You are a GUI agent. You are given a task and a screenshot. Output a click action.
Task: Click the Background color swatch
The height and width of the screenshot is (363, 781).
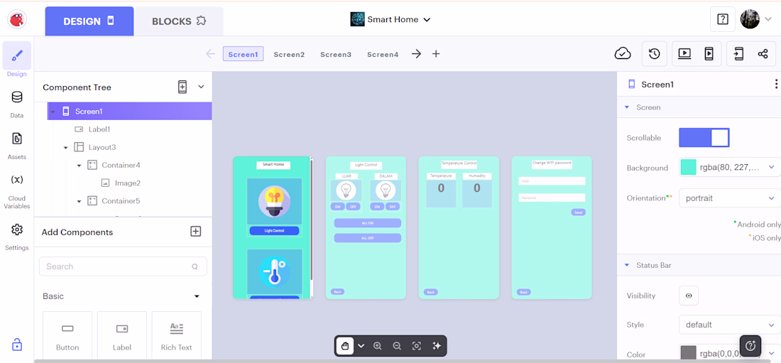pyautogui.click(x=689, y=168)
